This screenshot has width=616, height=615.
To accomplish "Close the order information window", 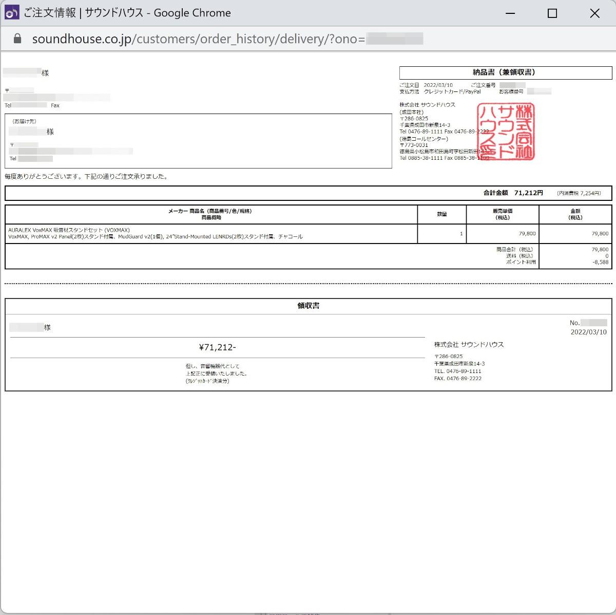I will (594, 13).
